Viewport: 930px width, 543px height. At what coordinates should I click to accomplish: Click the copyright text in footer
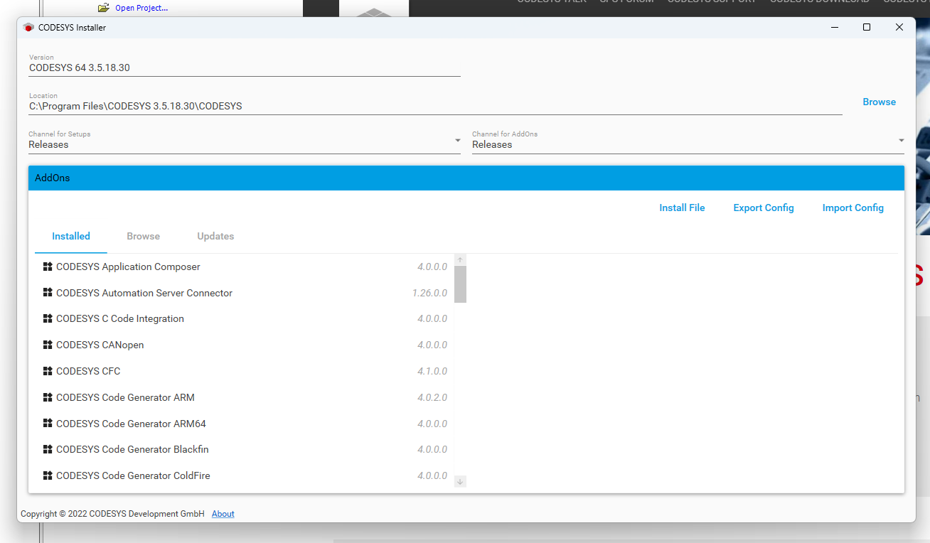tap(112, 514)
